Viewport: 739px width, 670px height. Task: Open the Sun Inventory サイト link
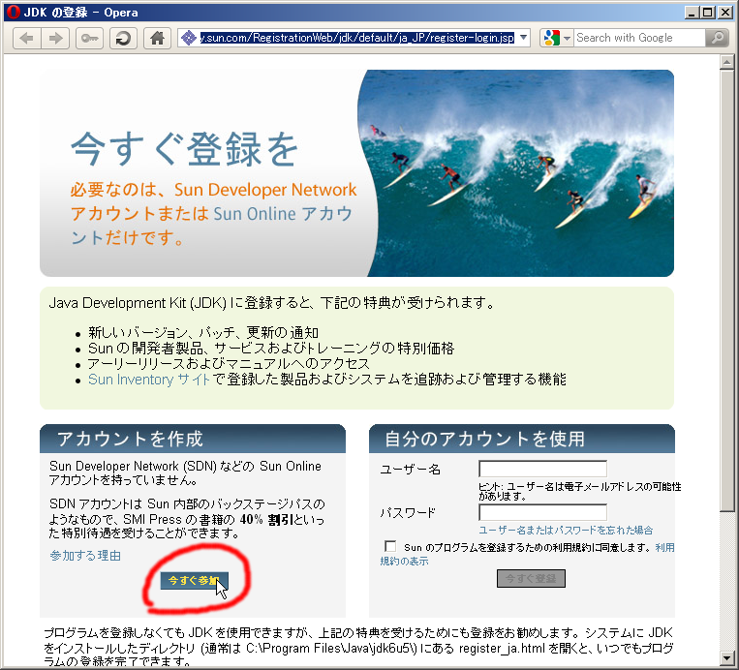pos(149,380)
